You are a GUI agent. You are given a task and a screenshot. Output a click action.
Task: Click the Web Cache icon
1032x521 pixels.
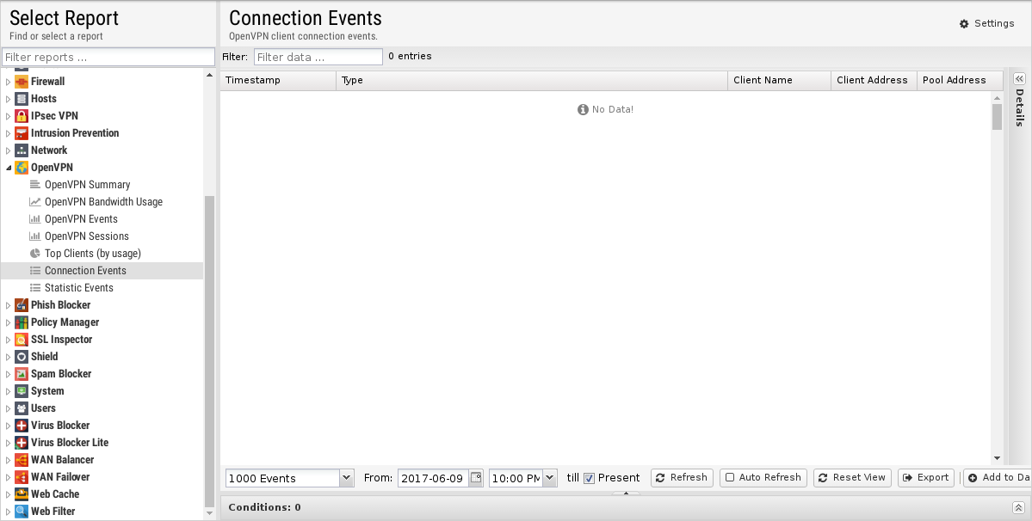21,494
